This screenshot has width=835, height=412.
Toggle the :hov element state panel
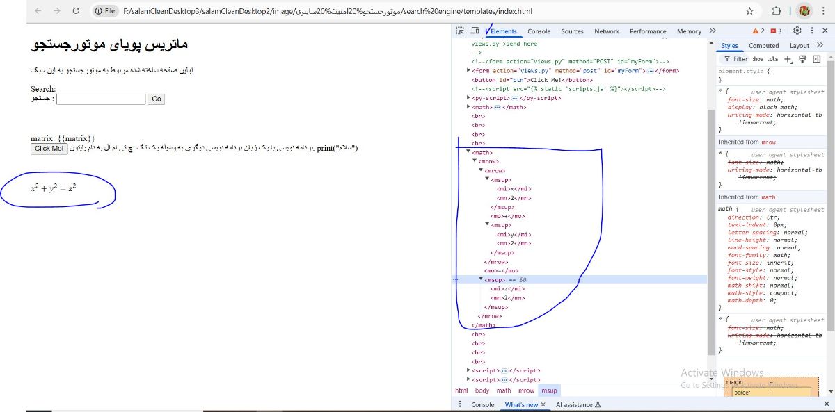pos(757,59)
